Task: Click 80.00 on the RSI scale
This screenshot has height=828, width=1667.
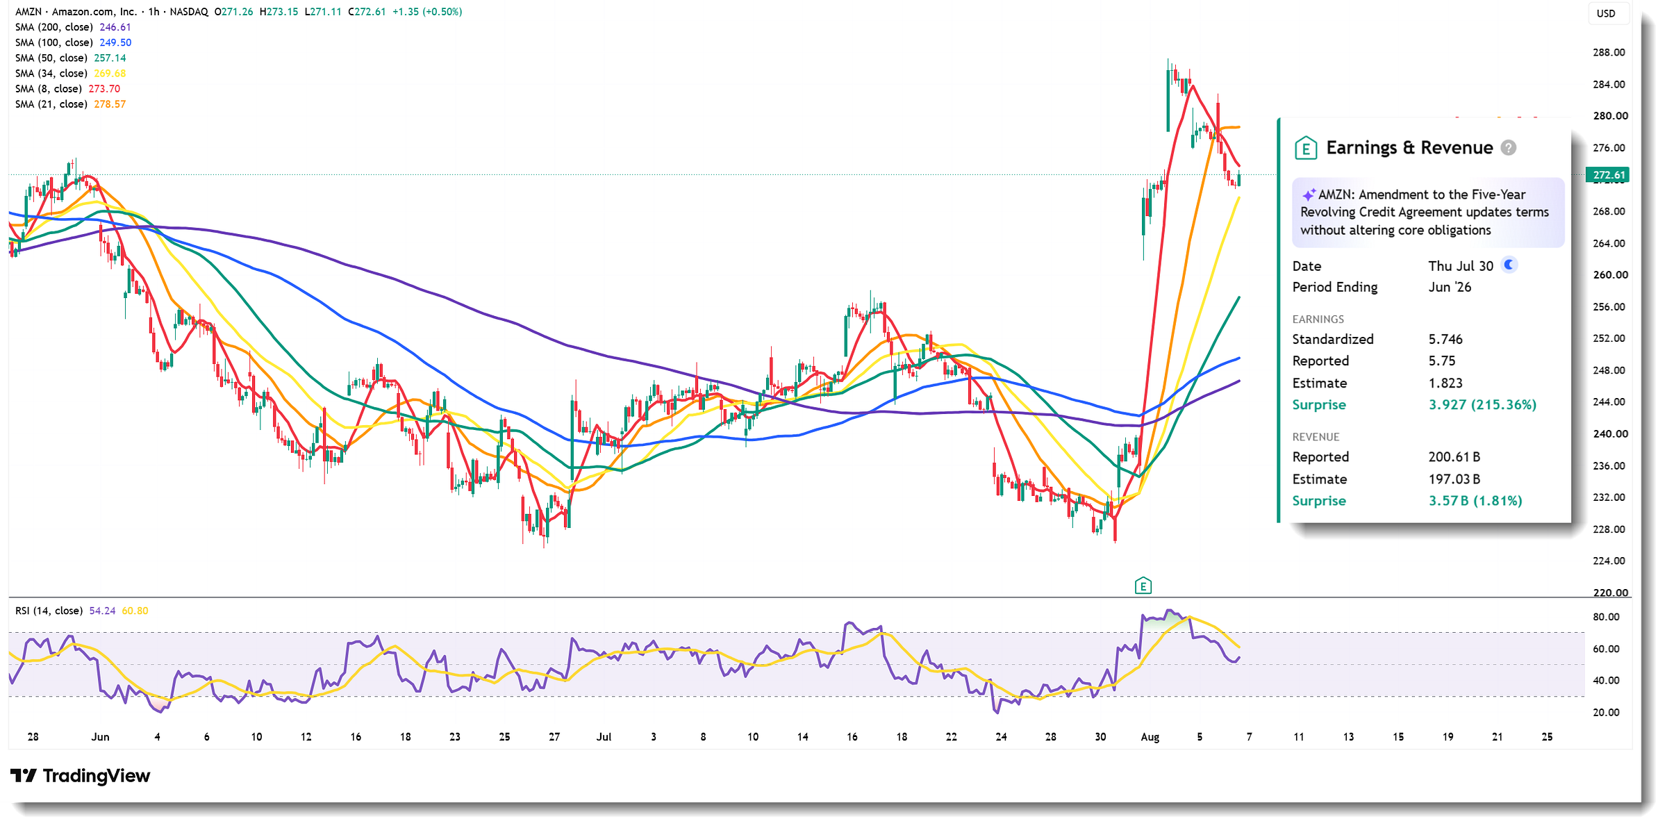Action: click(x=1606, y=616)
